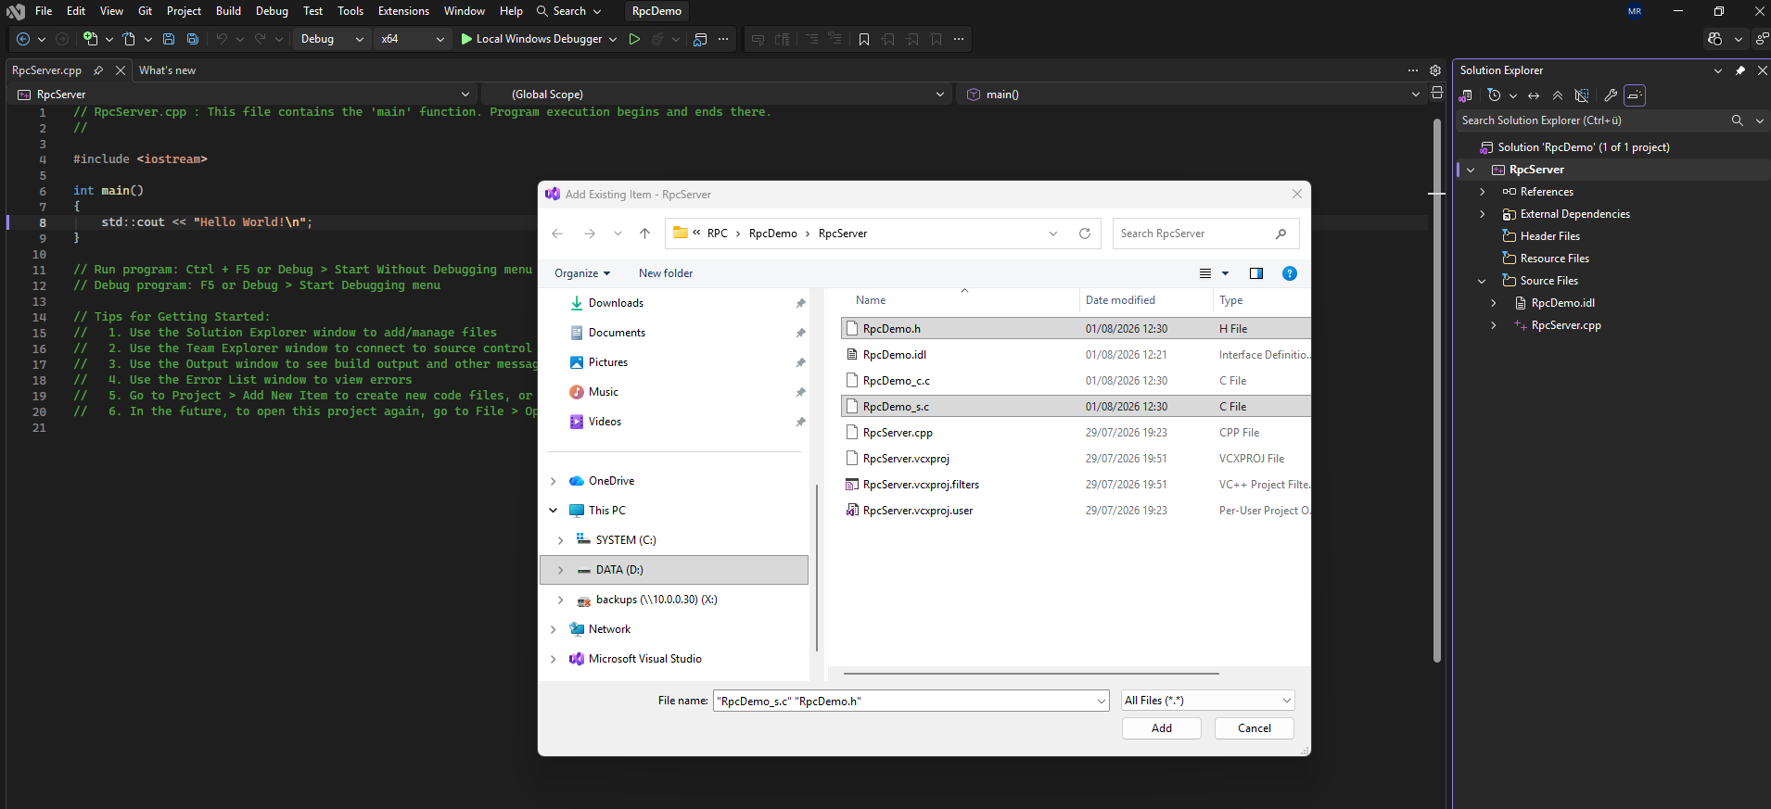Pin the RpcServer.cpp tab
This screenshot has height=809, width=1771.
tap(98, 70)
